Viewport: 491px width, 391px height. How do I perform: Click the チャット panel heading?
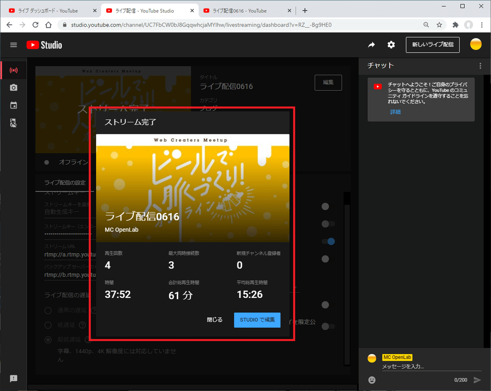[380, 65]
